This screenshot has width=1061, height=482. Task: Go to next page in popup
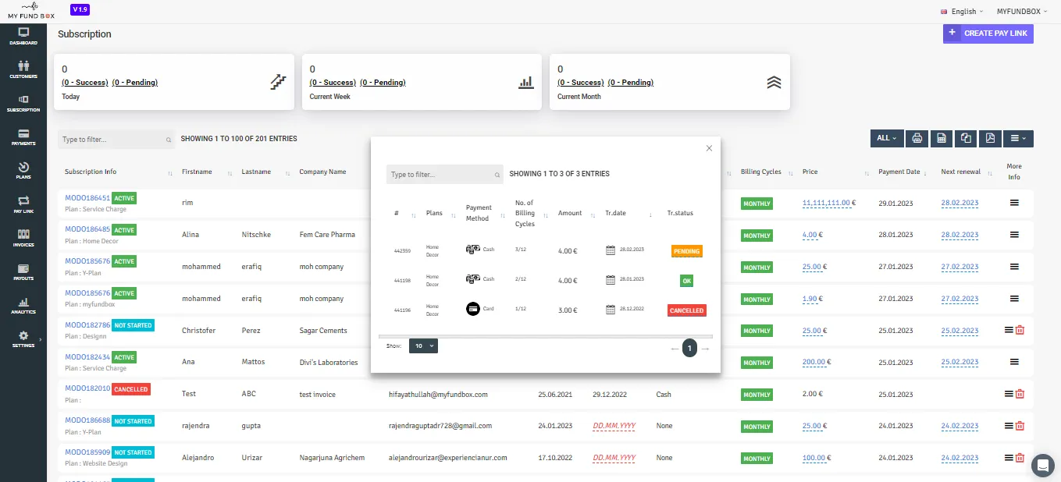[x=705, y=349]
